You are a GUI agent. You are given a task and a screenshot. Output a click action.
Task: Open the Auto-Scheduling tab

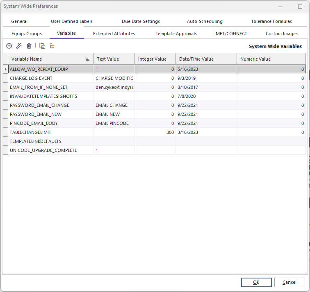[205, 21]
